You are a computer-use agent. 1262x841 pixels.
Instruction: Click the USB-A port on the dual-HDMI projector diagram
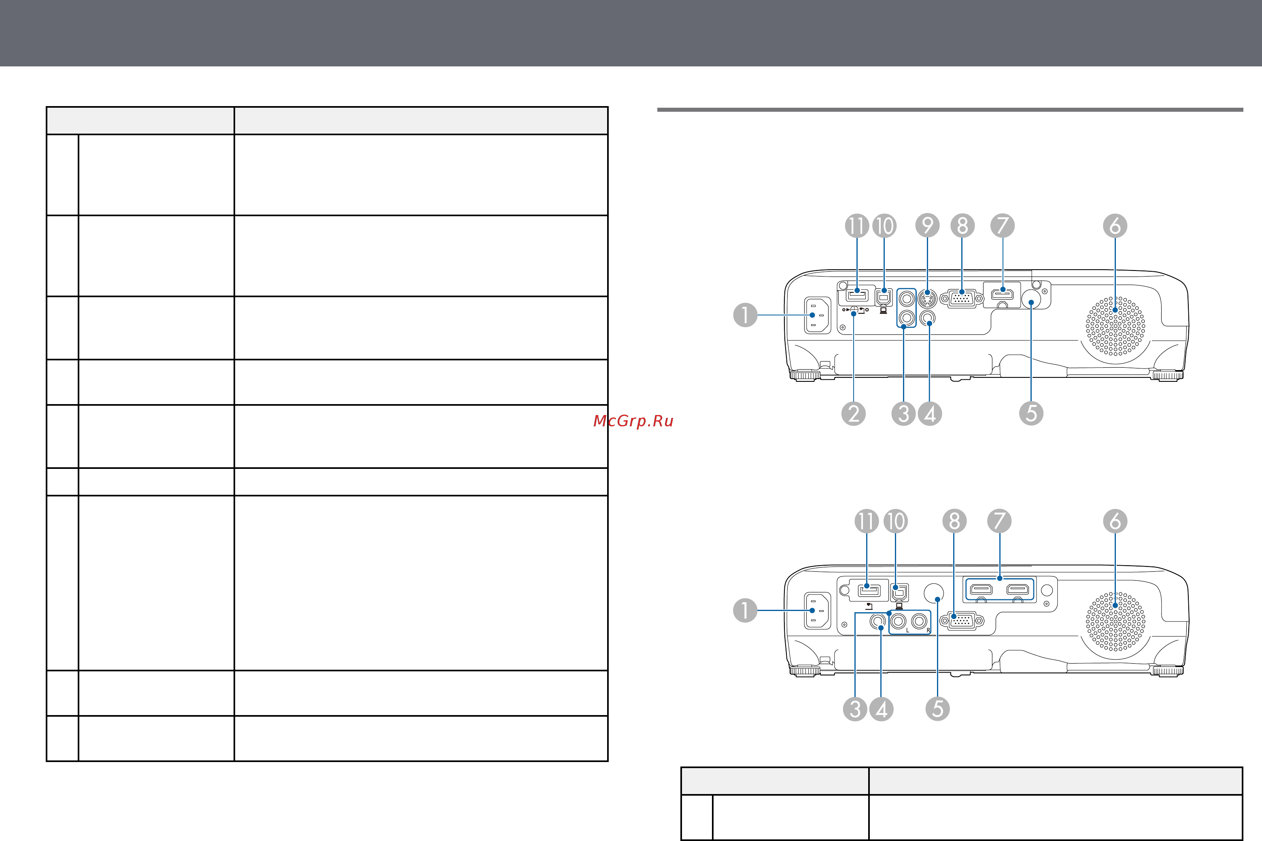click(869, 590)
